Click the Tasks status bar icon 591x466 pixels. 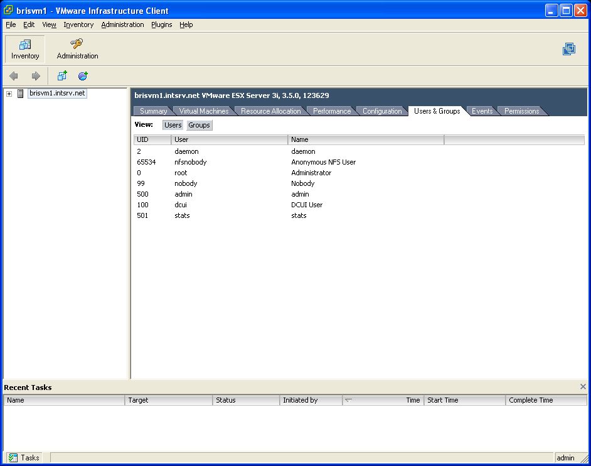(x=13, y=458)
